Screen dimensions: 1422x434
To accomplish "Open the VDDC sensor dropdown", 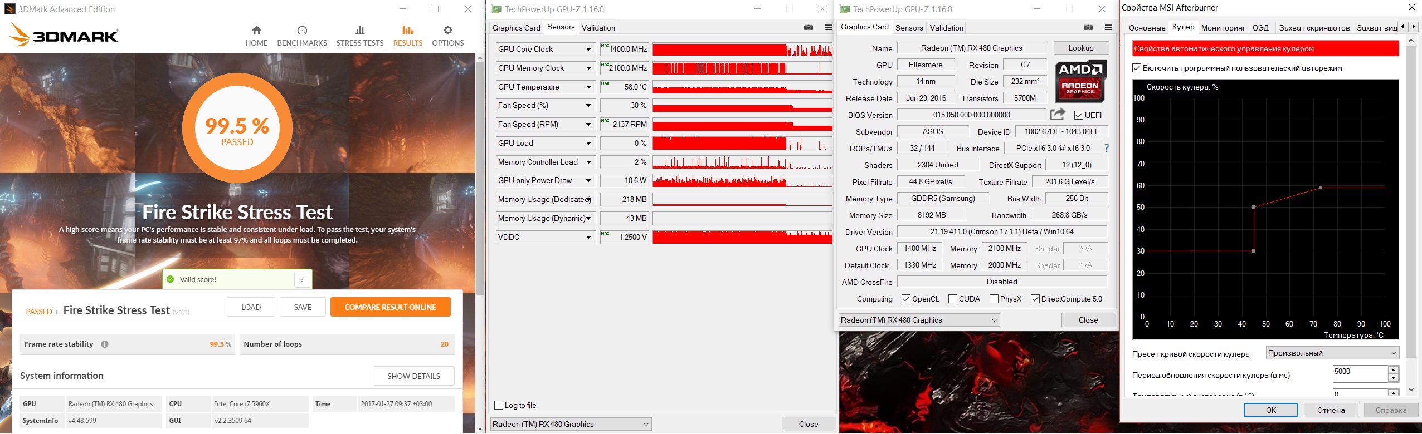I will 588,237.
